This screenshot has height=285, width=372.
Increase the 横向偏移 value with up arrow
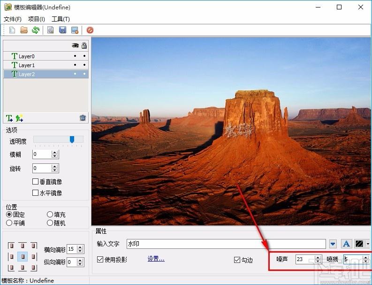tap(80, 247)
